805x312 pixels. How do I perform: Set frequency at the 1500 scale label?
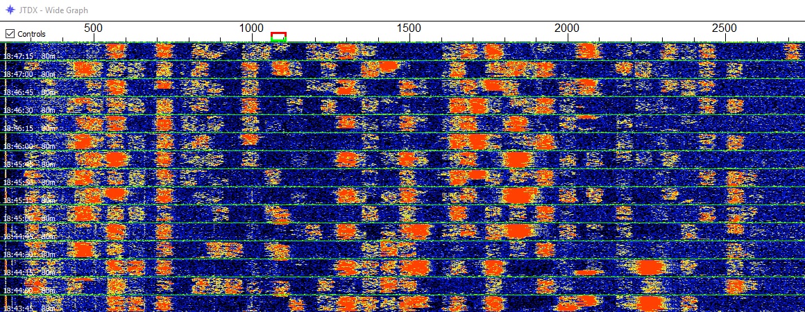coord(409,28)
